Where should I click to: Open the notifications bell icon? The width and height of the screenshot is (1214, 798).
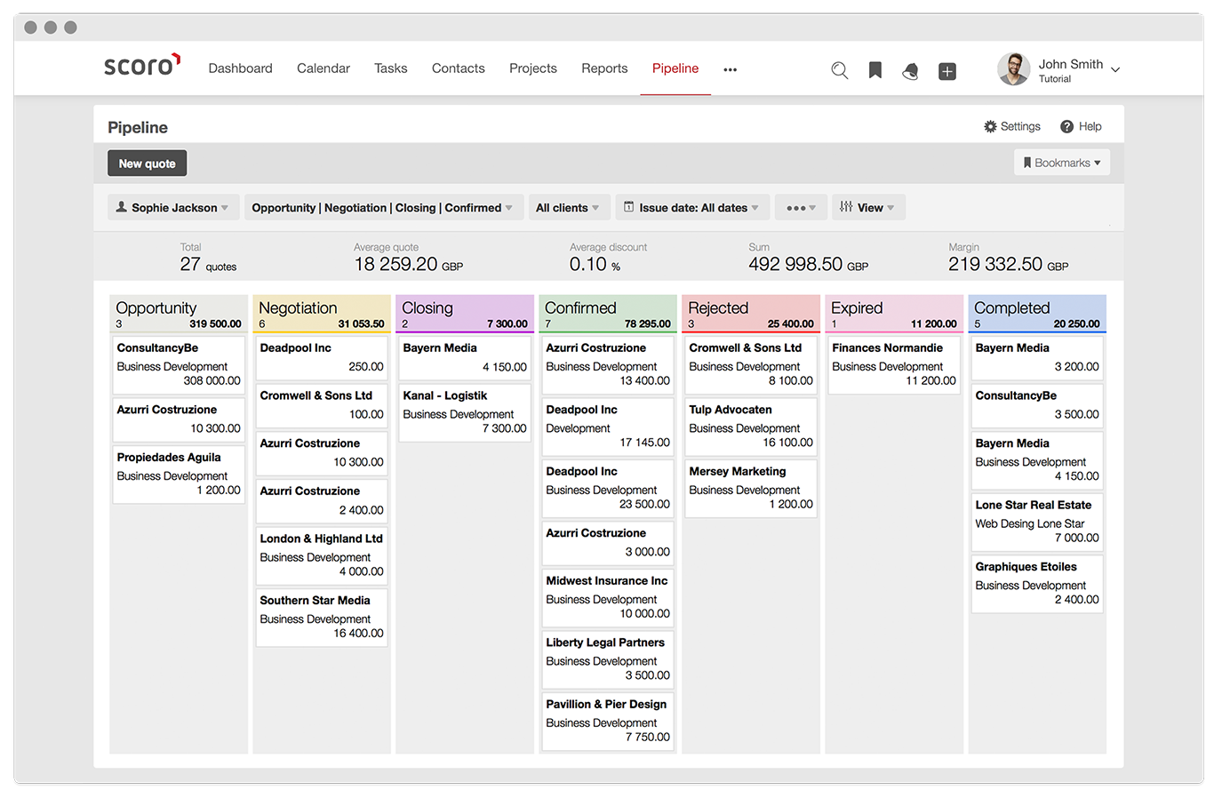[910, 71]
